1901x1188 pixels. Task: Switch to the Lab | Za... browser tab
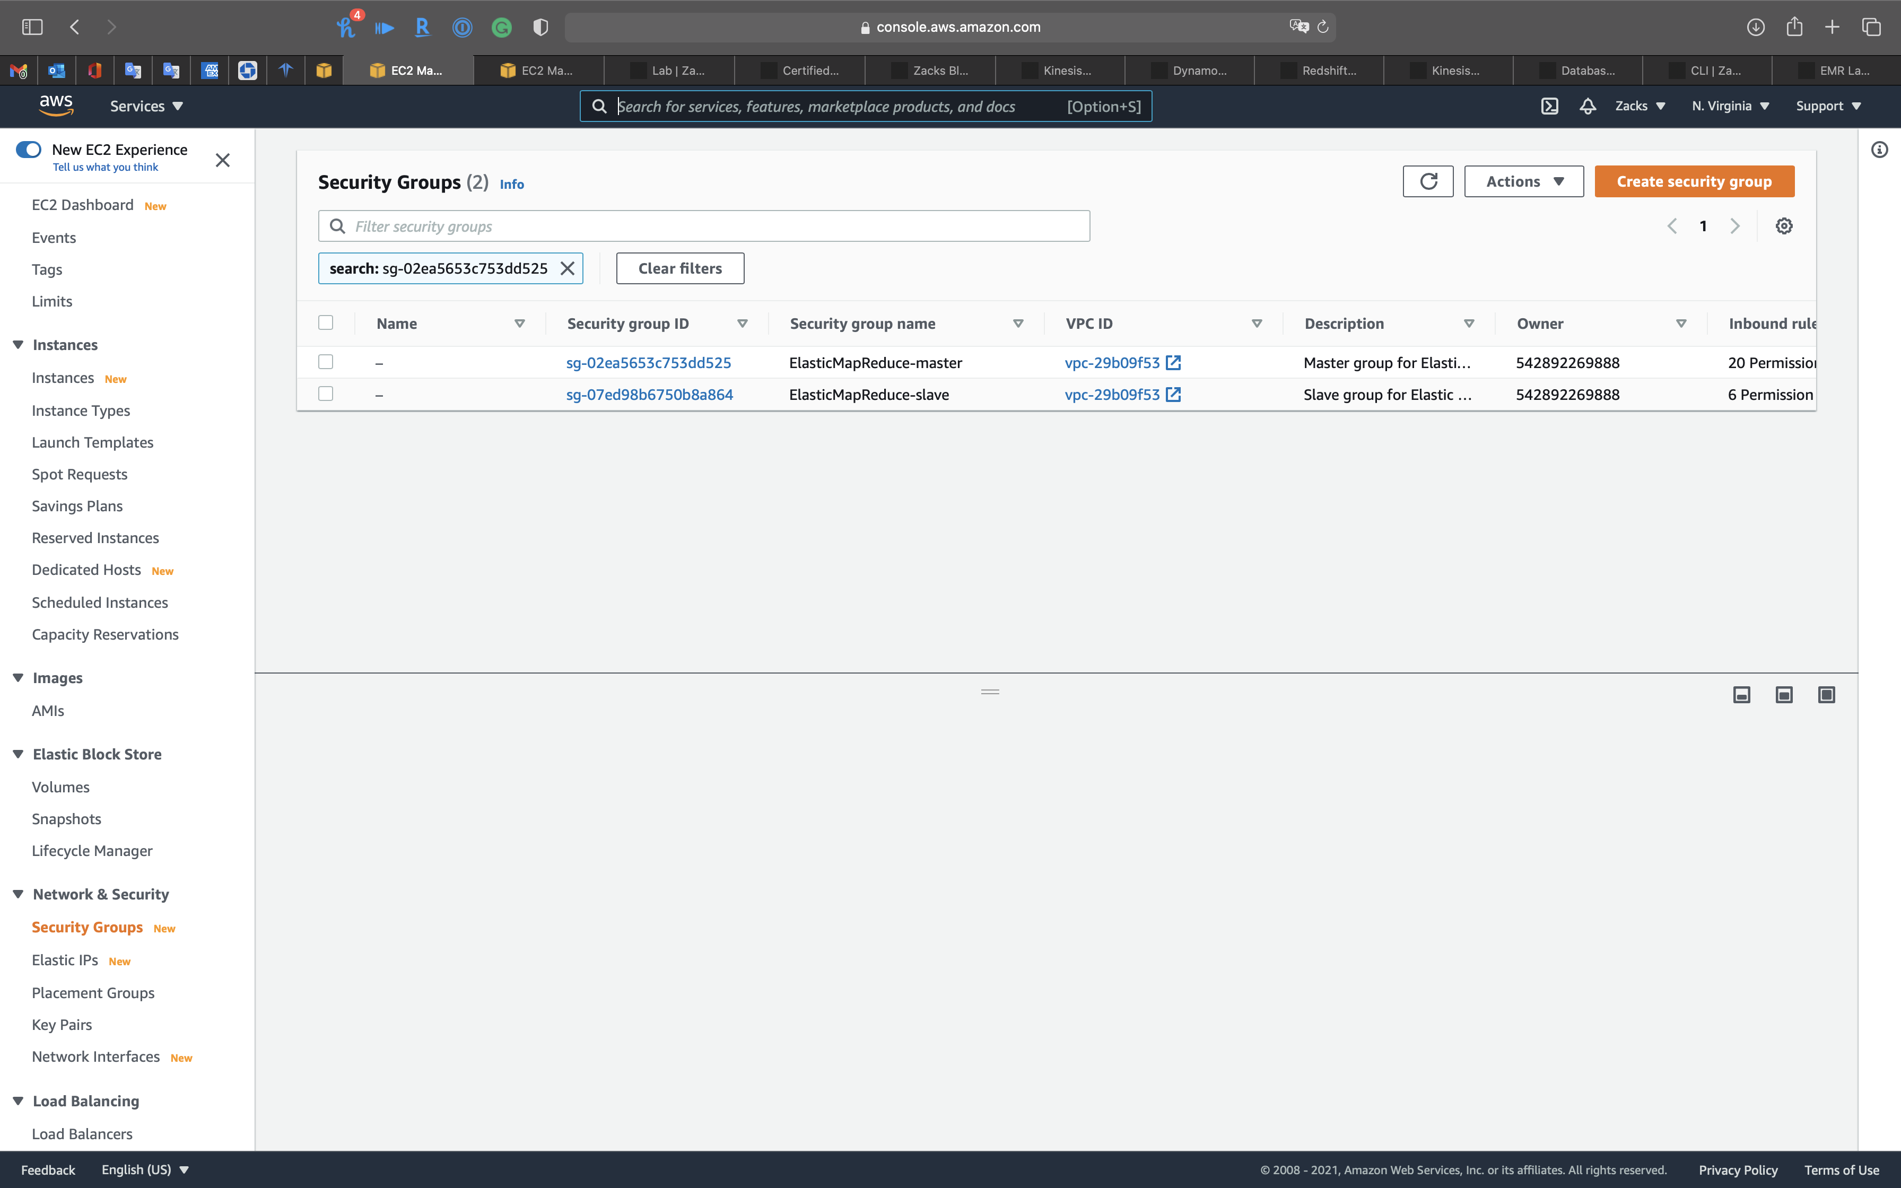click(x=669, y=71)
